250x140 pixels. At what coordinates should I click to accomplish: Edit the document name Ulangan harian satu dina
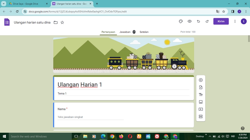point(32,22)
